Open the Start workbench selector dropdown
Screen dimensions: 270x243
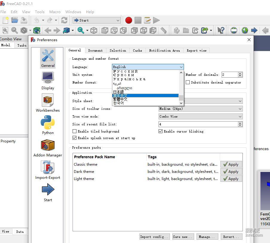pyautogui.click(x=96, y=20)
